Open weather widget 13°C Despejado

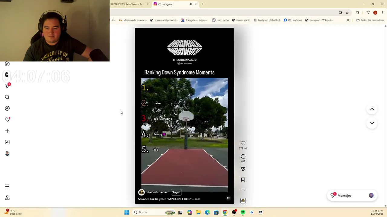[x=13, y=212]
